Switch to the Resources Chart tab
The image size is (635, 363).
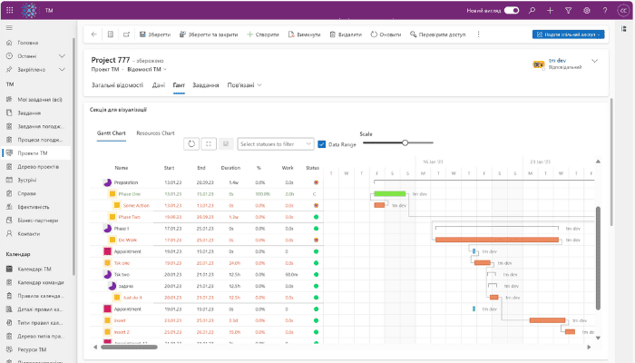click(x=155, y=132)
